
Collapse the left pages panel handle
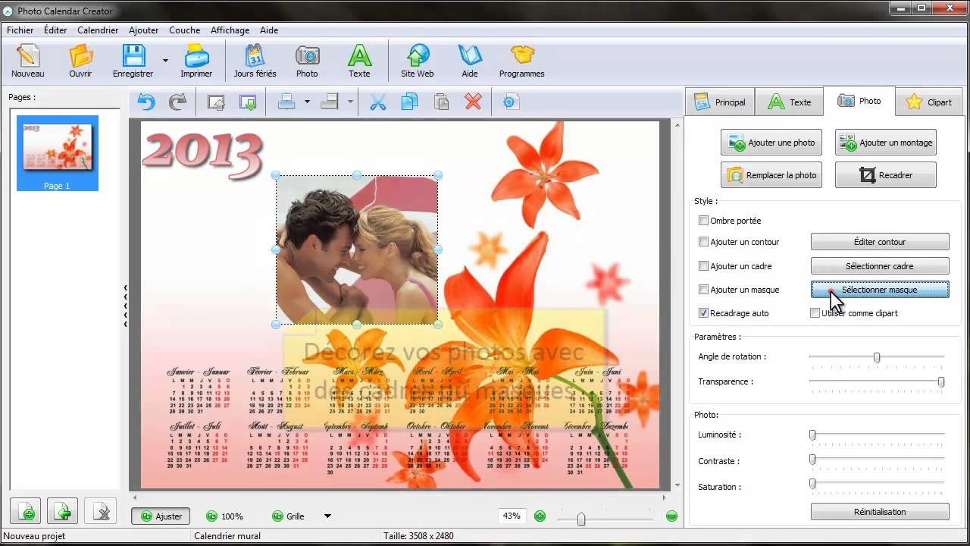pos(125,306)
